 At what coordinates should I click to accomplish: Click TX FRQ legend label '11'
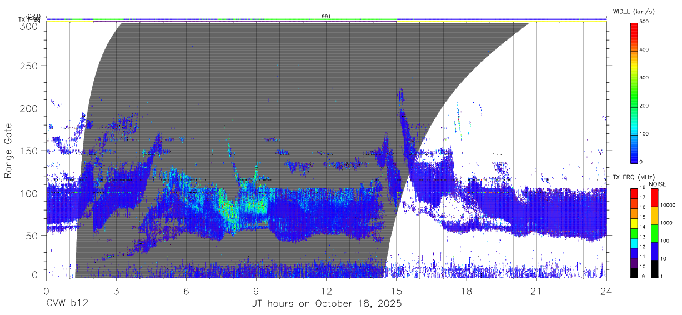(643, 257)
